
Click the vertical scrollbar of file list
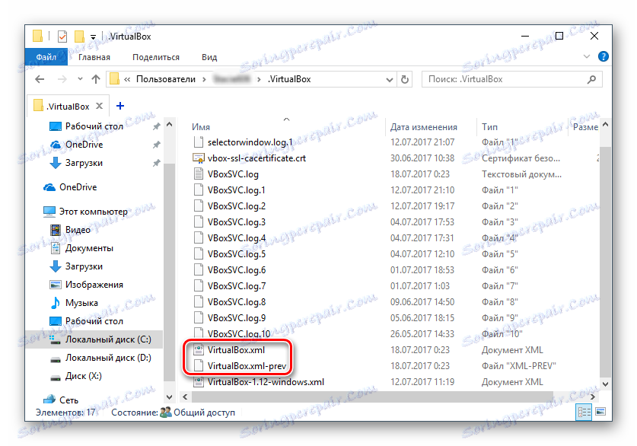pos(605,261)
